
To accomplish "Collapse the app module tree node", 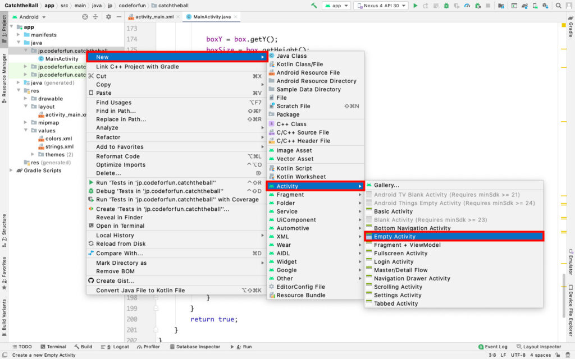I will (x=11, y=27).
